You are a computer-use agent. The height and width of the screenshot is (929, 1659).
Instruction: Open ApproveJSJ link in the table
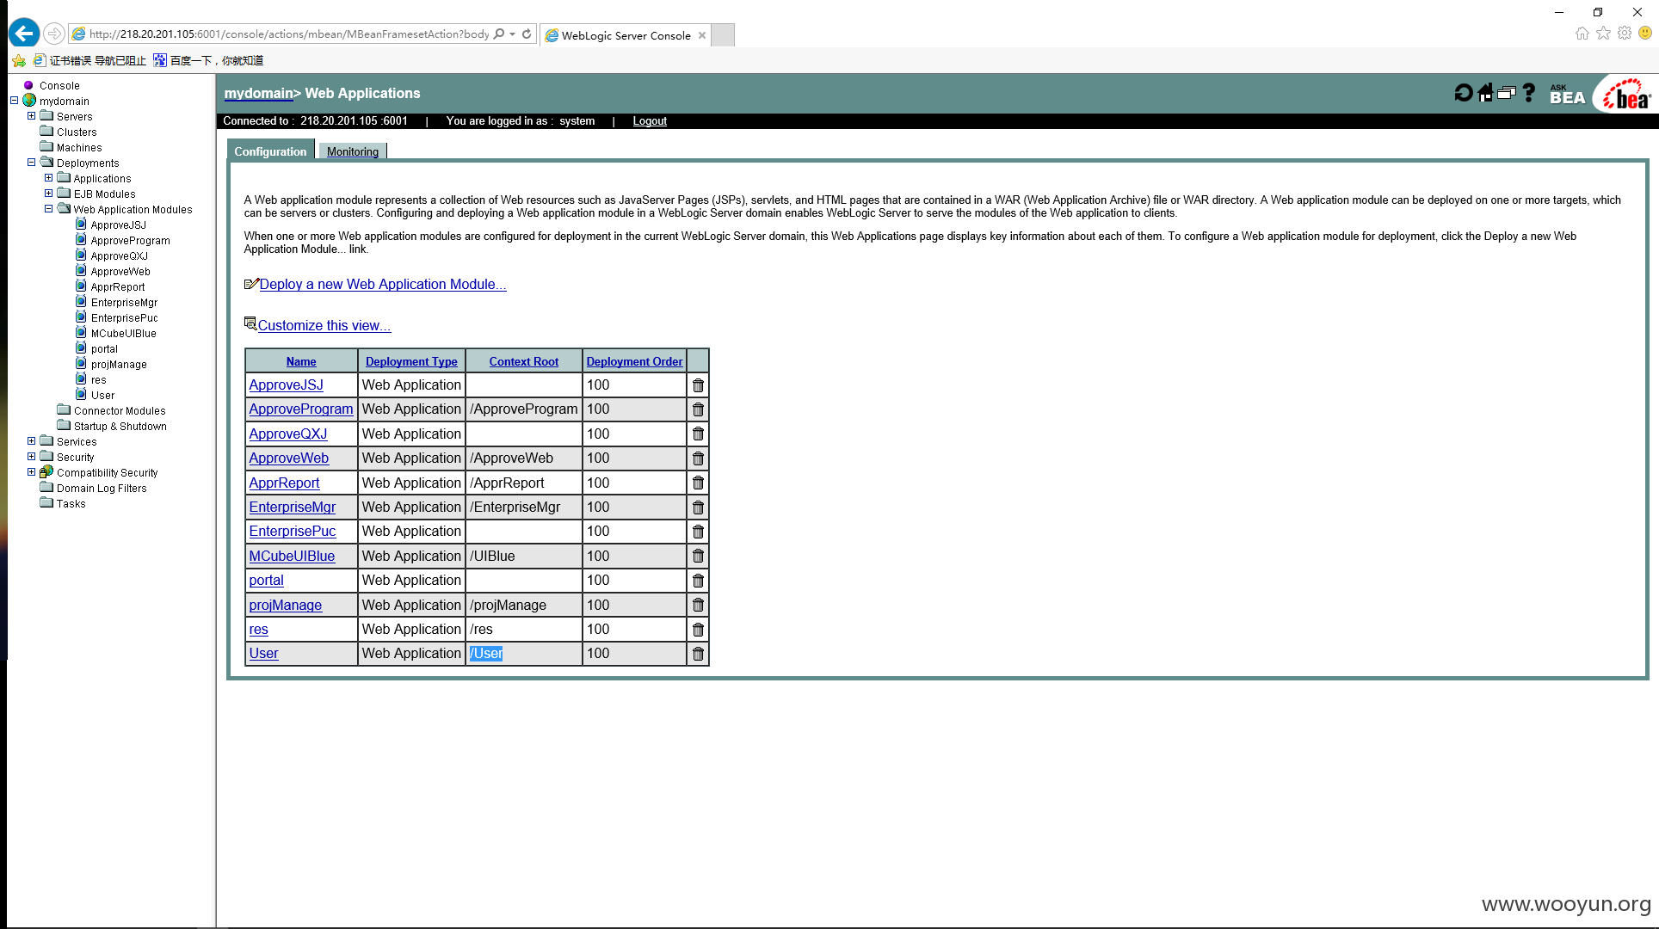point(287,385)
